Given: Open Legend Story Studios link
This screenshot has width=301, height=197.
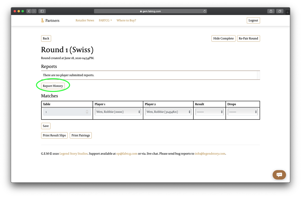Looking at the screenshot, I should pos(73,154).
